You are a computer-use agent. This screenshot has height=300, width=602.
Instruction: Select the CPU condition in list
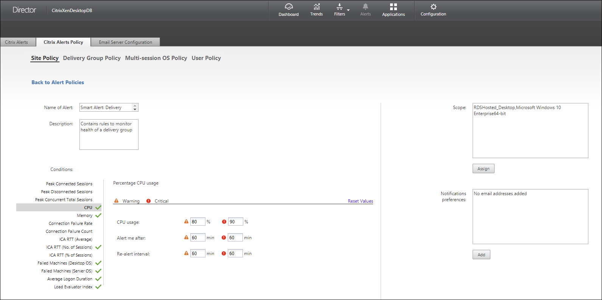coord(88,208)
